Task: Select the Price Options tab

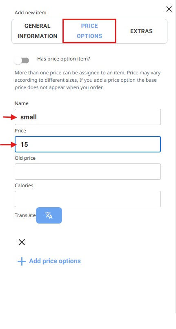Action: 89,31
